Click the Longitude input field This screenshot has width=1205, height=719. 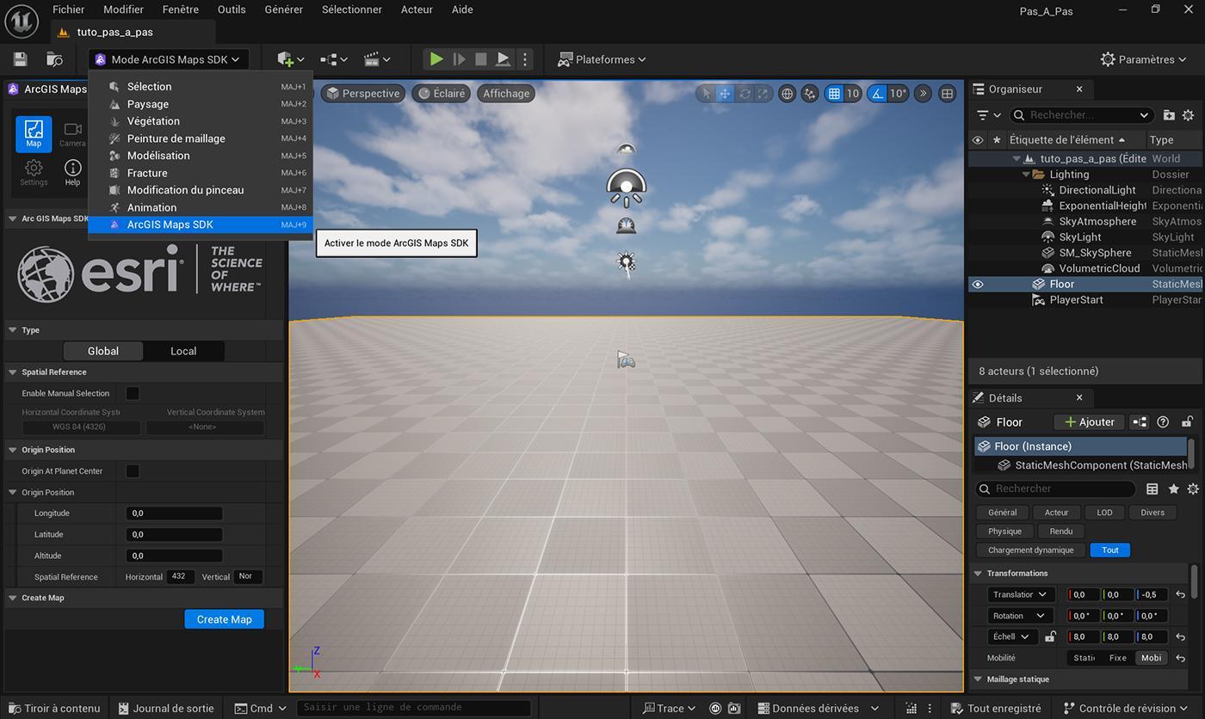(174, 513)
